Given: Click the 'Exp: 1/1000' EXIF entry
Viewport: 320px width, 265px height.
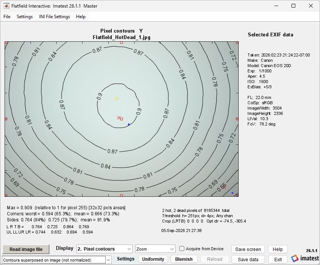Looking at the screenshot, I should 260,71.
